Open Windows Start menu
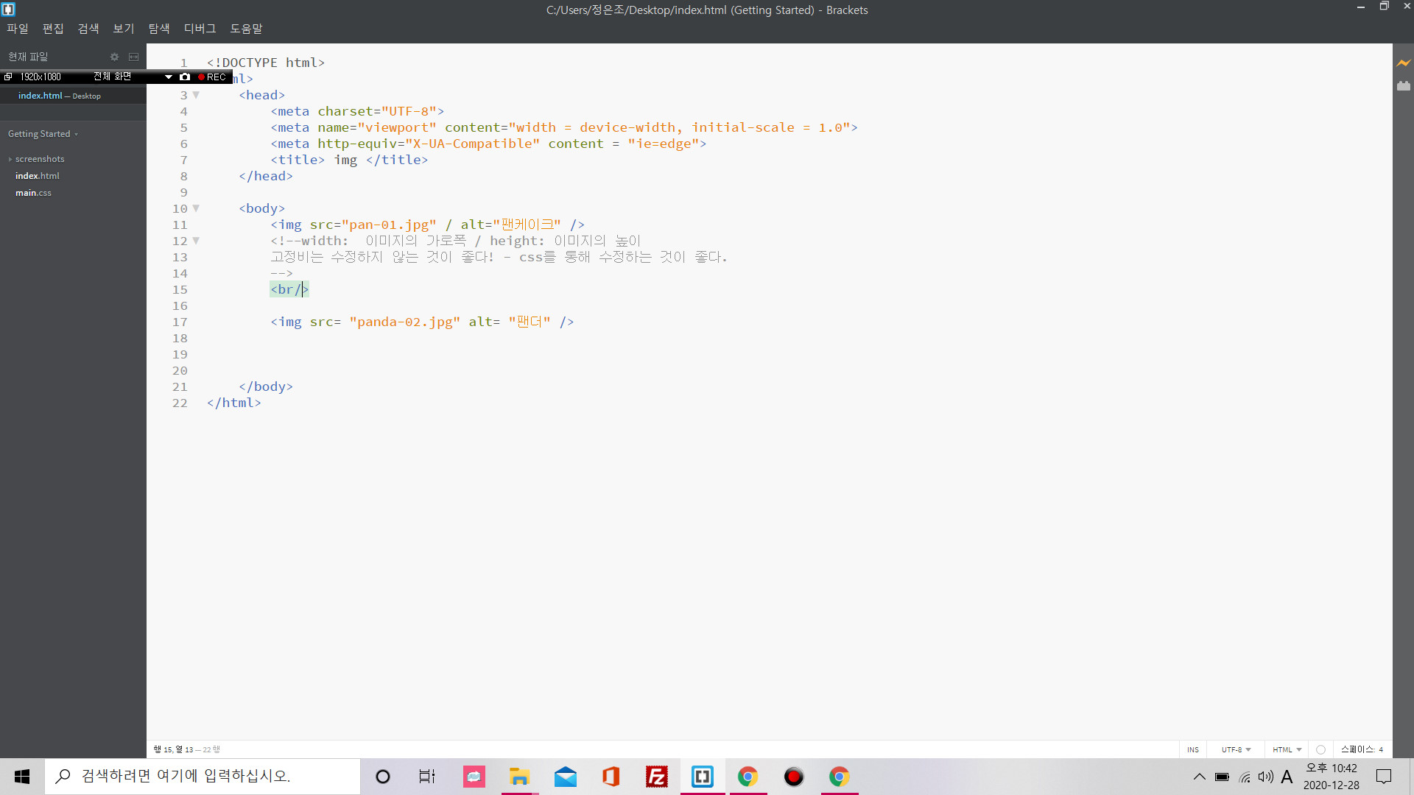This screenshot has width=1414, height=795. [x=22, y=777]
